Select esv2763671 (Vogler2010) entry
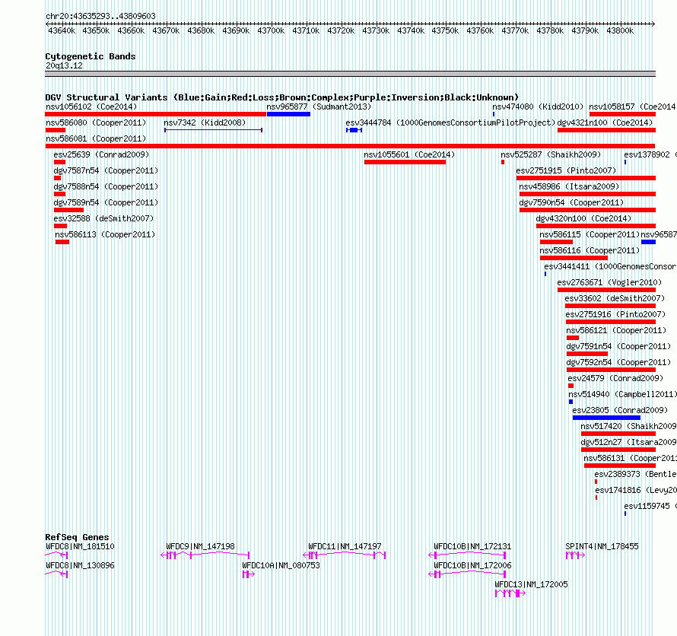Viewport: 677px width, 636px height. coord(609,282)
